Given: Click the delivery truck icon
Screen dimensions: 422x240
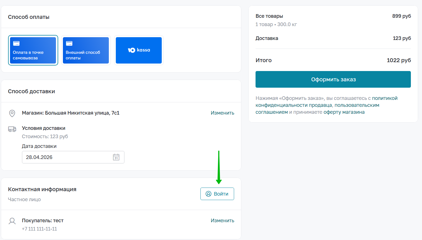Looking at the screenshot, I should tap(12, 129).
